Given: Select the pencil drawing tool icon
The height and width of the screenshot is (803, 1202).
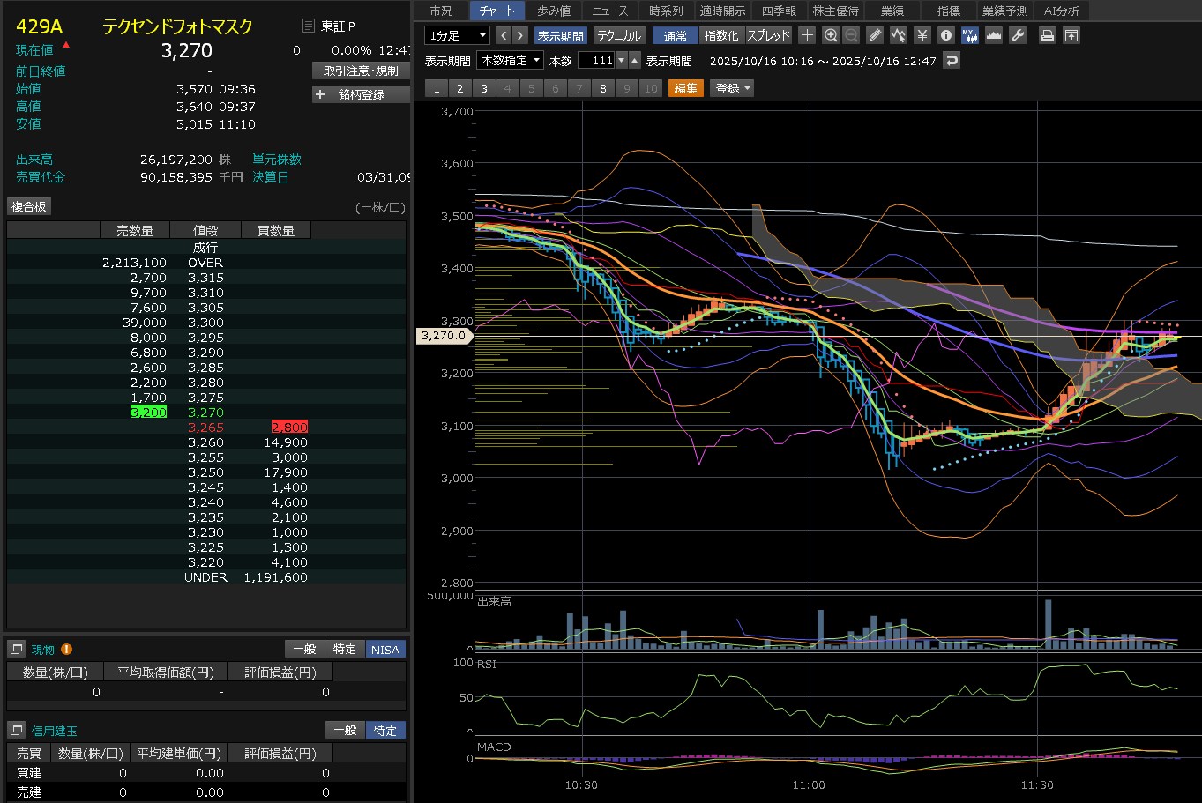Looking at the screenshot, I should point(875,36).
